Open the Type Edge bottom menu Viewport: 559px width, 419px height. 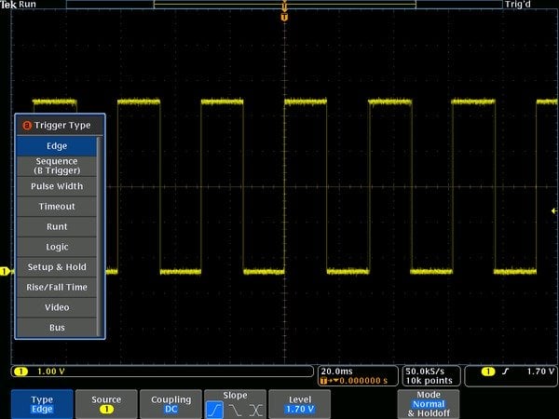[42, 403]
